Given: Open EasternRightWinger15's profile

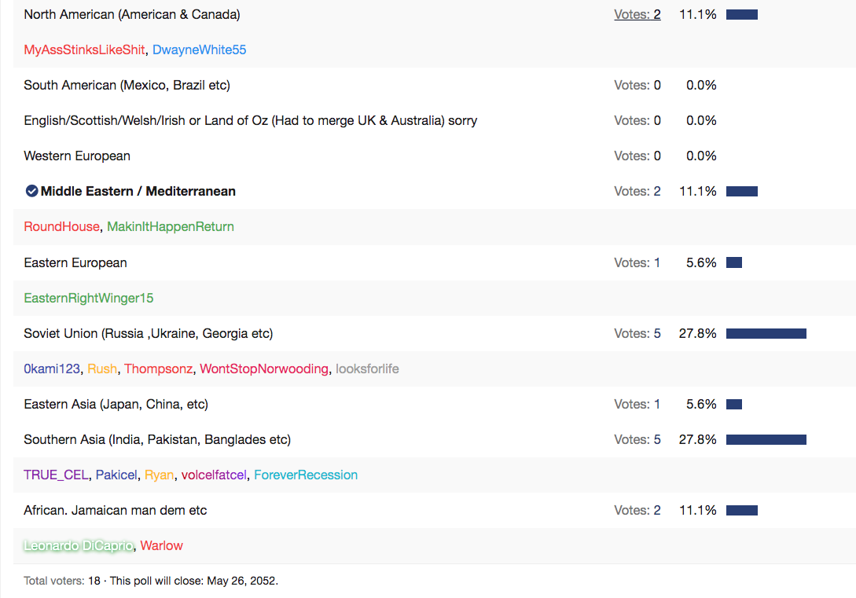Looking at the screenshot, I should tap(89, 298).
